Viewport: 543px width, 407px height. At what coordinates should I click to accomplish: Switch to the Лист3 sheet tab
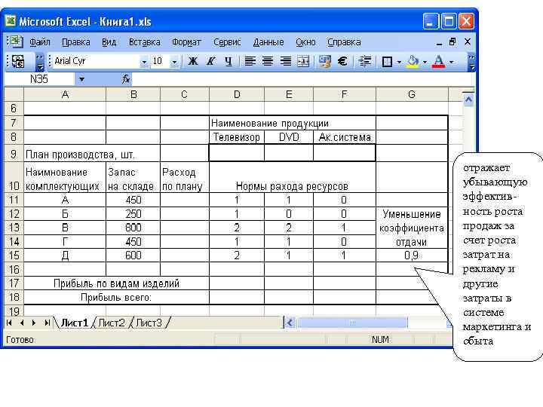149,323
